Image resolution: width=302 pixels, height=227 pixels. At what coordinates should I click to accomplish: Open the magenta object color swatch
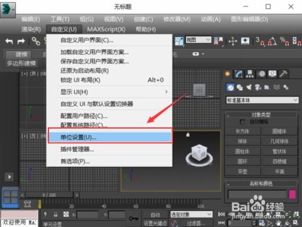[292, 194]
